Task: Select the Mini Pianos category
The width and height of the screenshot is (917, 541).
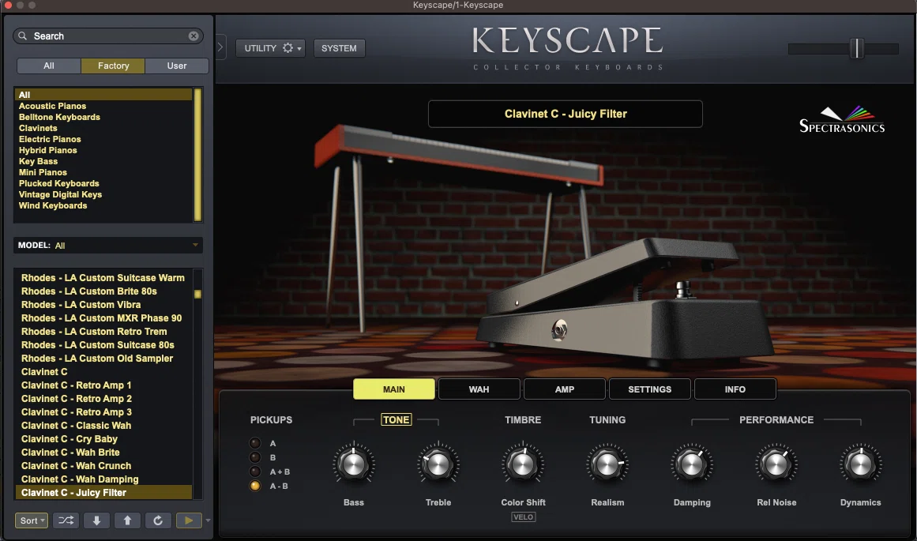Action: (43, 172)
